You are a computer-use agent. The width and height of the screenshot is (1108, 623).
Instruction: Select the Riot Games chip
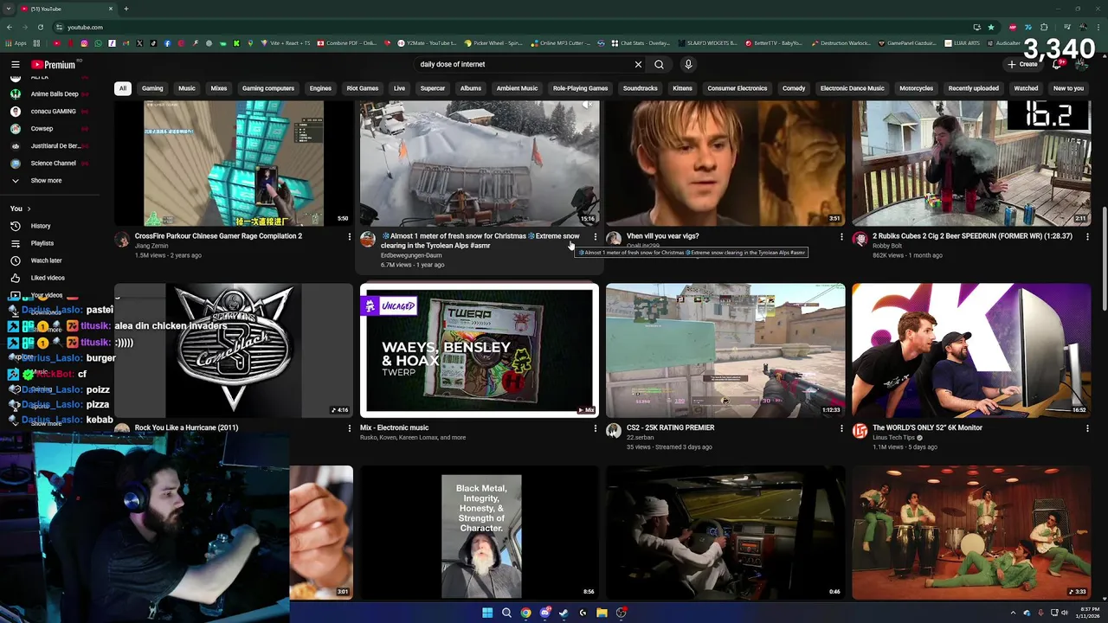coord(363,88)
